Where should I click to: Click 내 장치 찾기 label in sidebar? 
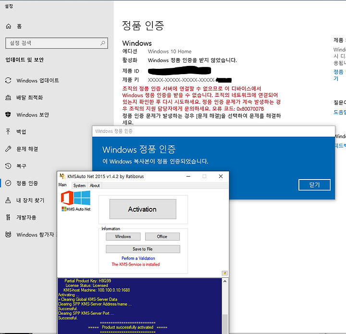click(30, 200)
